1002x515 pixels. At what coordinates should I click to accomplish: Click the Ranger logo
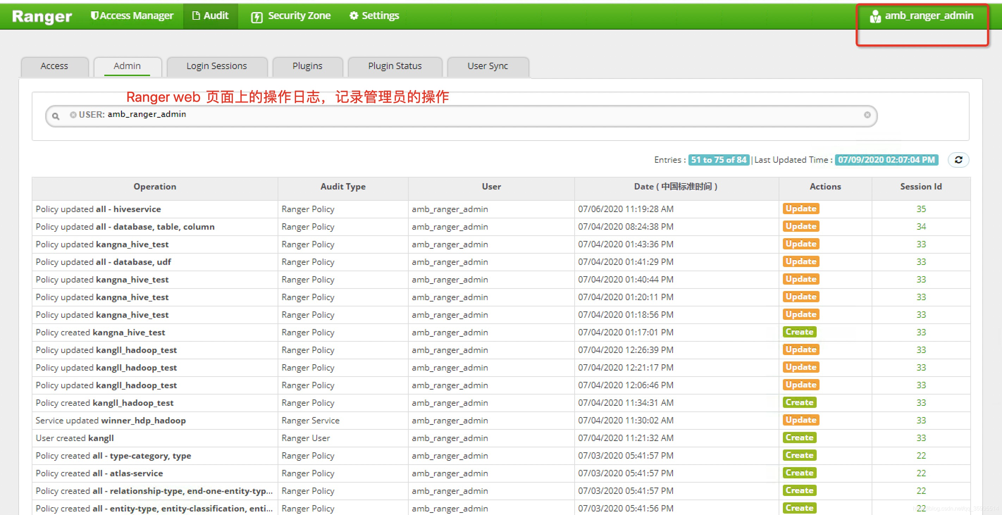(42, 16)
